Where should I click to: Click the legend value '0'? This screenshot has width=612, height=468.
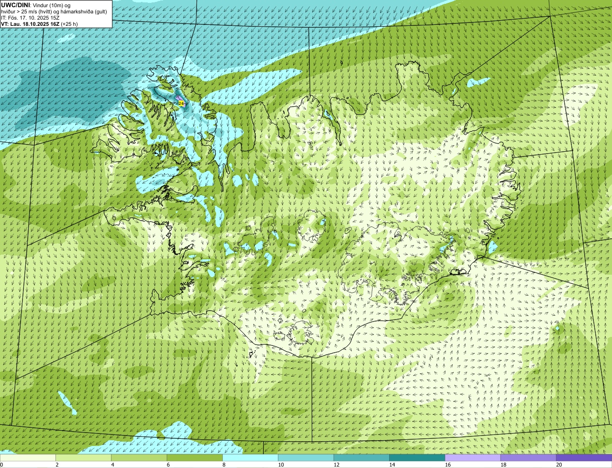(x=2, y=465)
